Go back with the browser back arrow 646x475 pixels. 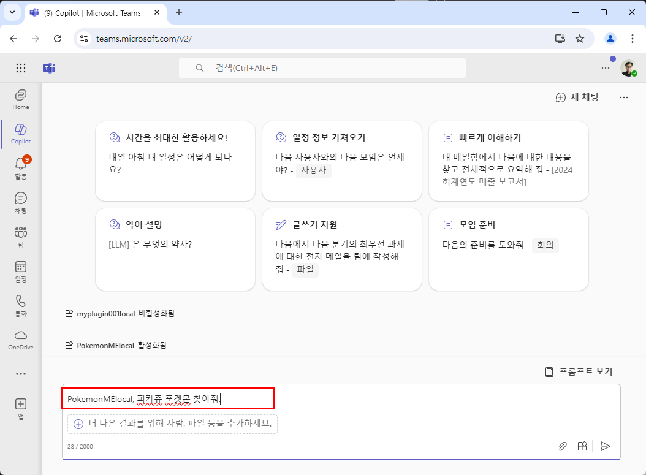coord(13,39)
